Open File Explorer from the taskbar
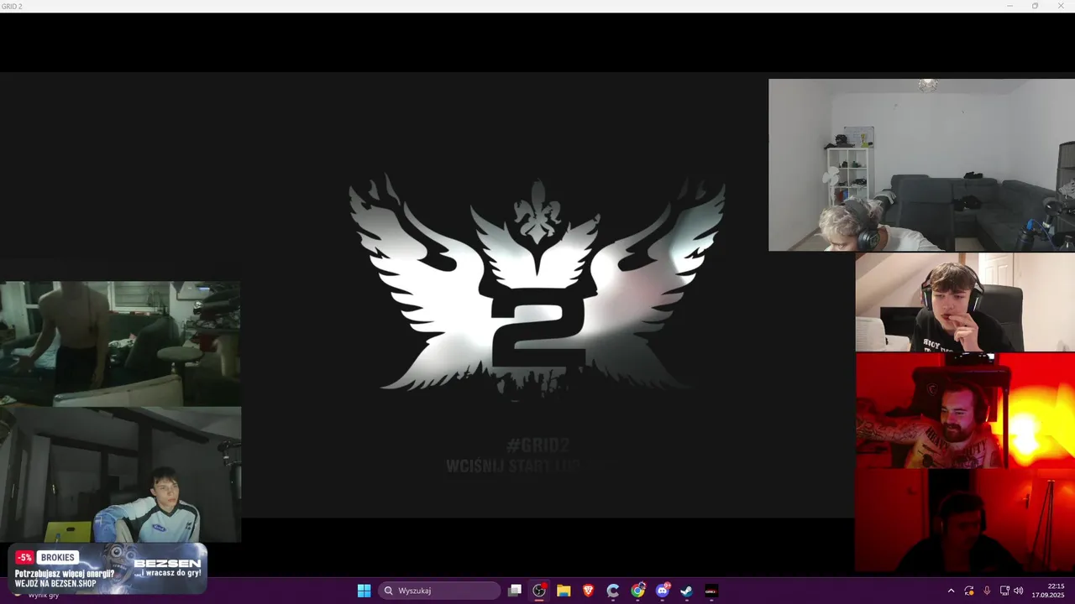The width and height of the screenshot is (1075, 604). coord(564,591)
